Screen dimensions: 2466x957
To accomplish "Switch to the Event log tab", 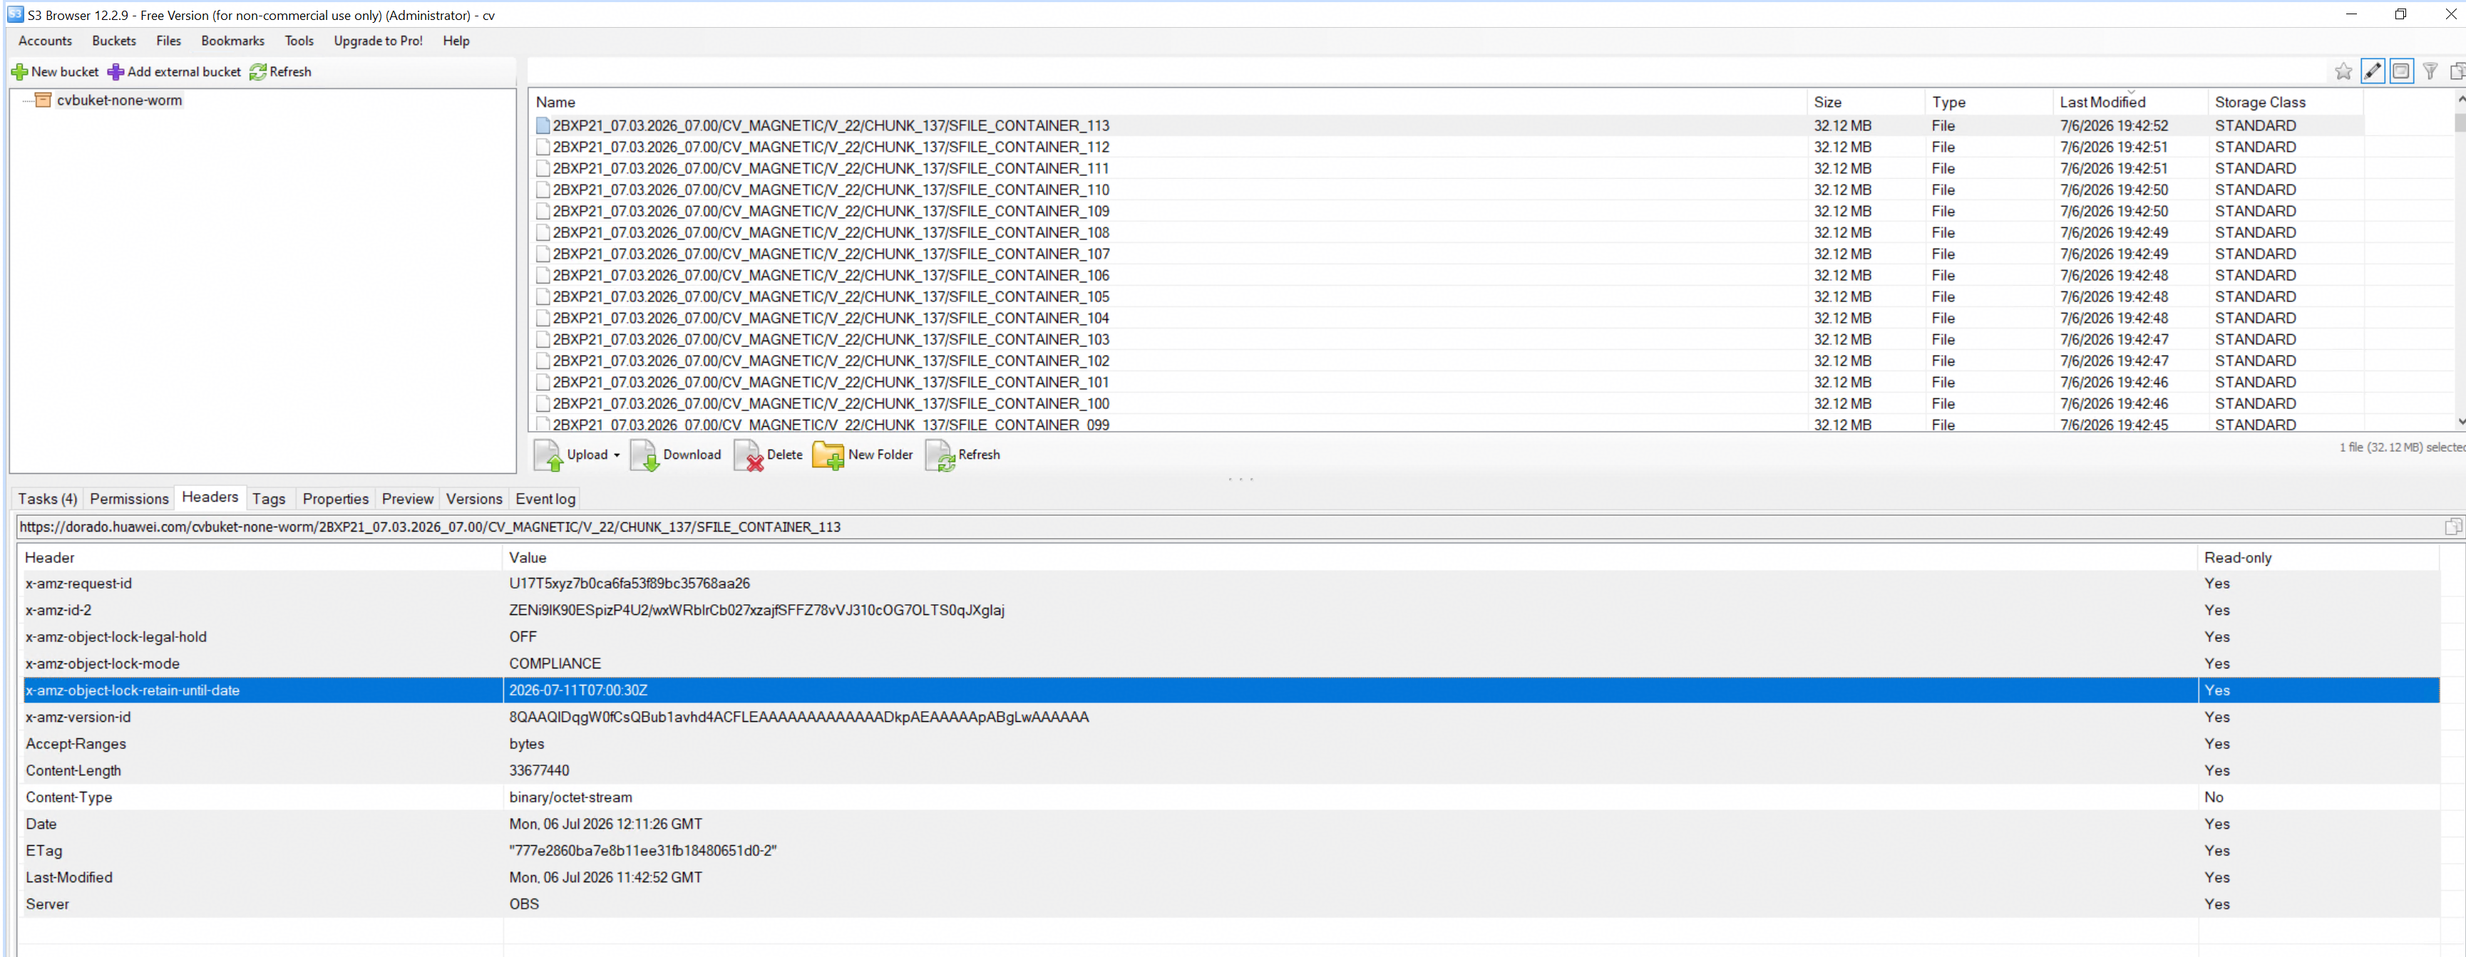I will 545,499.
